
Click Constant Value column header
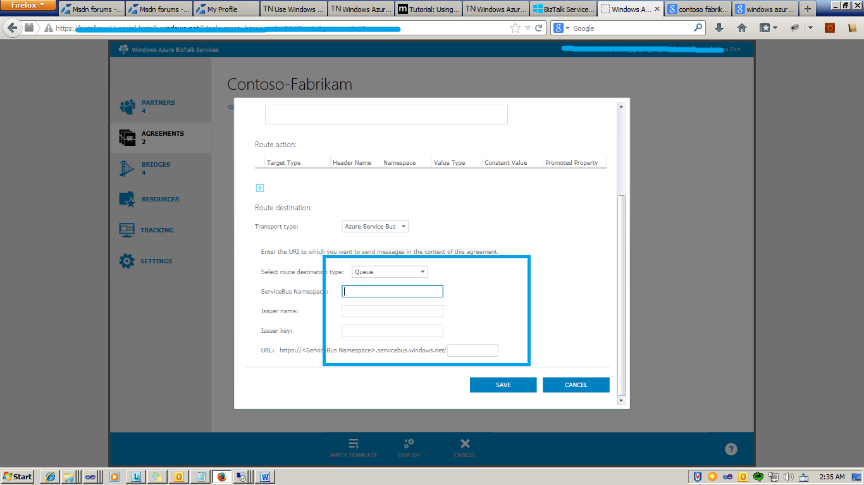click(x=505, y=162)
